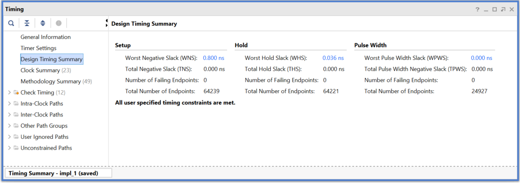Click the panel splitter collapse arrows
This screenshot has height=183, width=520.
[107, 23]
